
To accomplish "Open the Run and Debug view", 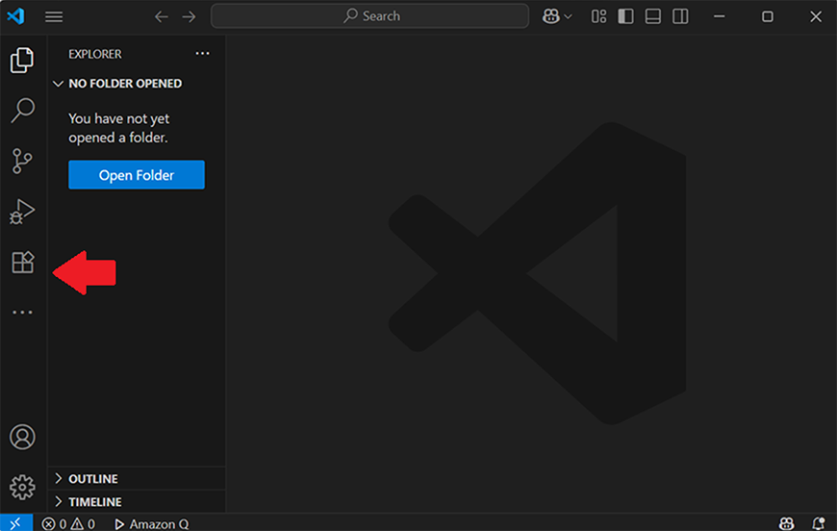I will pyautogui.click(x=22, y=212).
